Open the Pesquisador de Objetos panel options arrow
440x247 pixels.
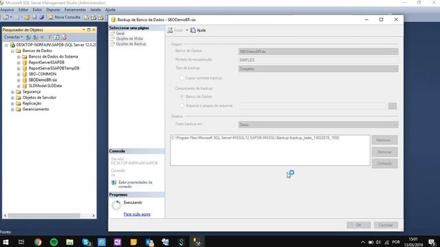84,30
